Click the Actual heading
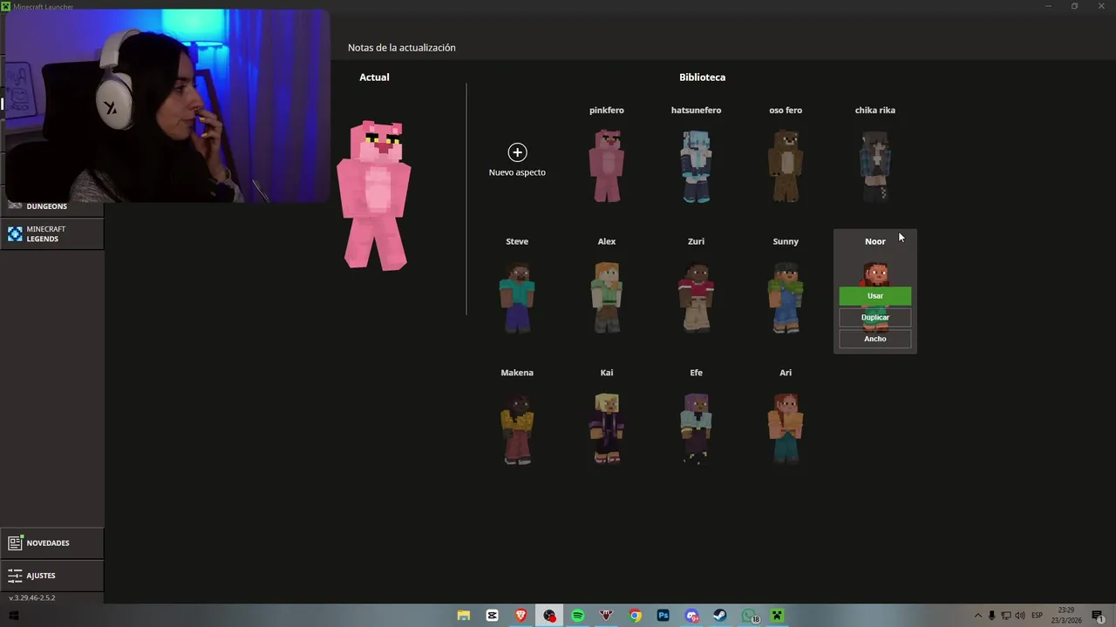Image resolution: width=1116 pixels, height=627 pixels. click(x=374, y=78)
